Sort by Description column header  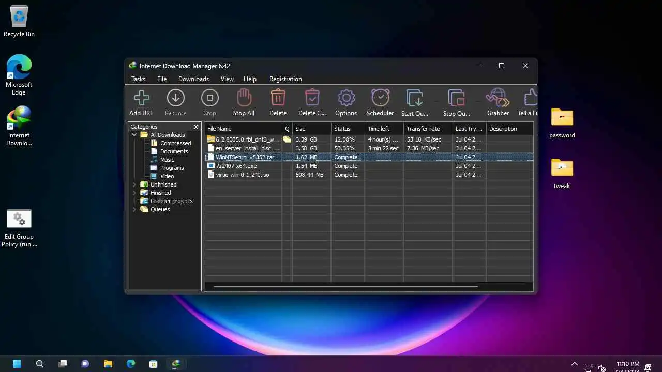coord(509,129)
